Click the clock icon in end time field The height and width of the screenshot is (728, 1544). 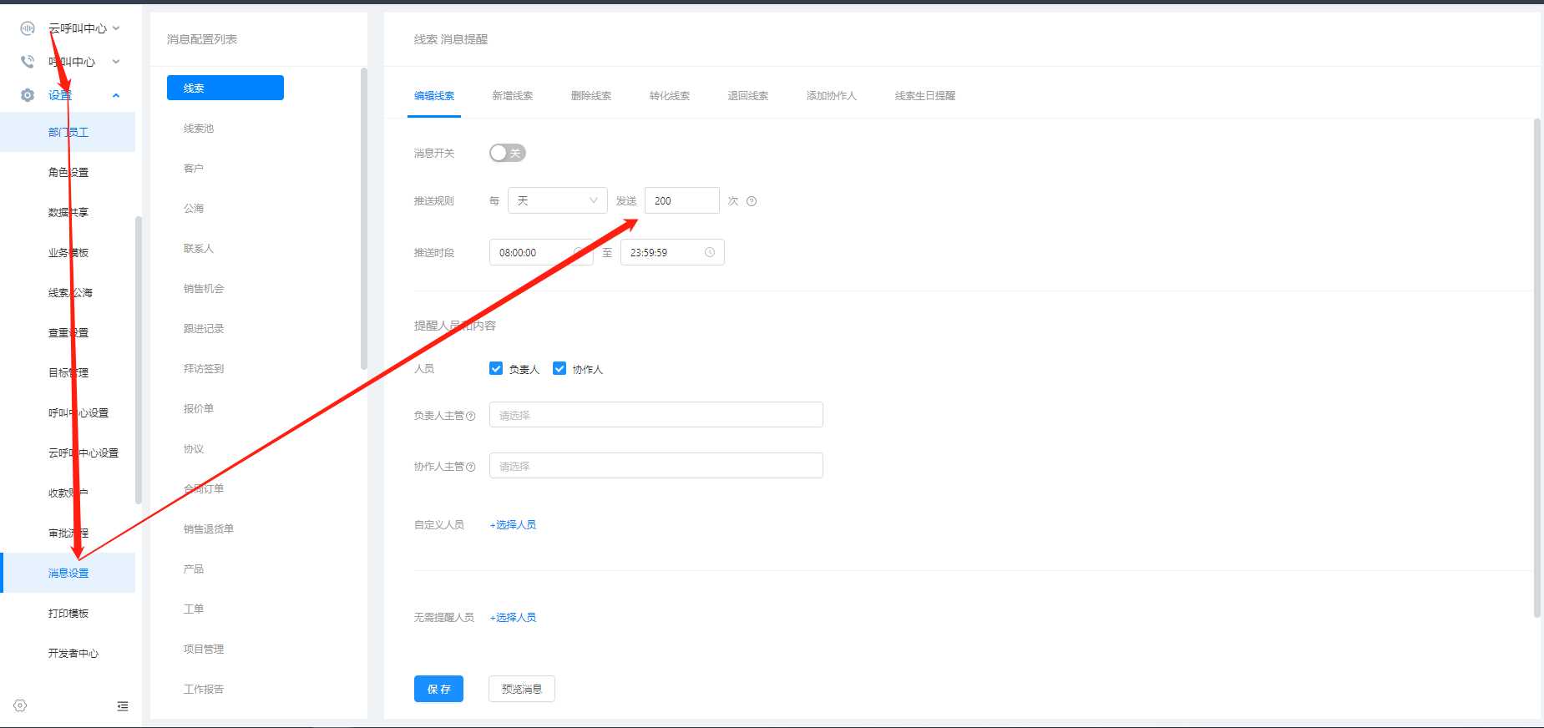(x=710, y=252)
